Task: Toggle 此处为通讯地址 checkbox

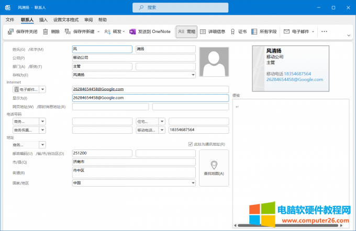Action: [190, 144]
